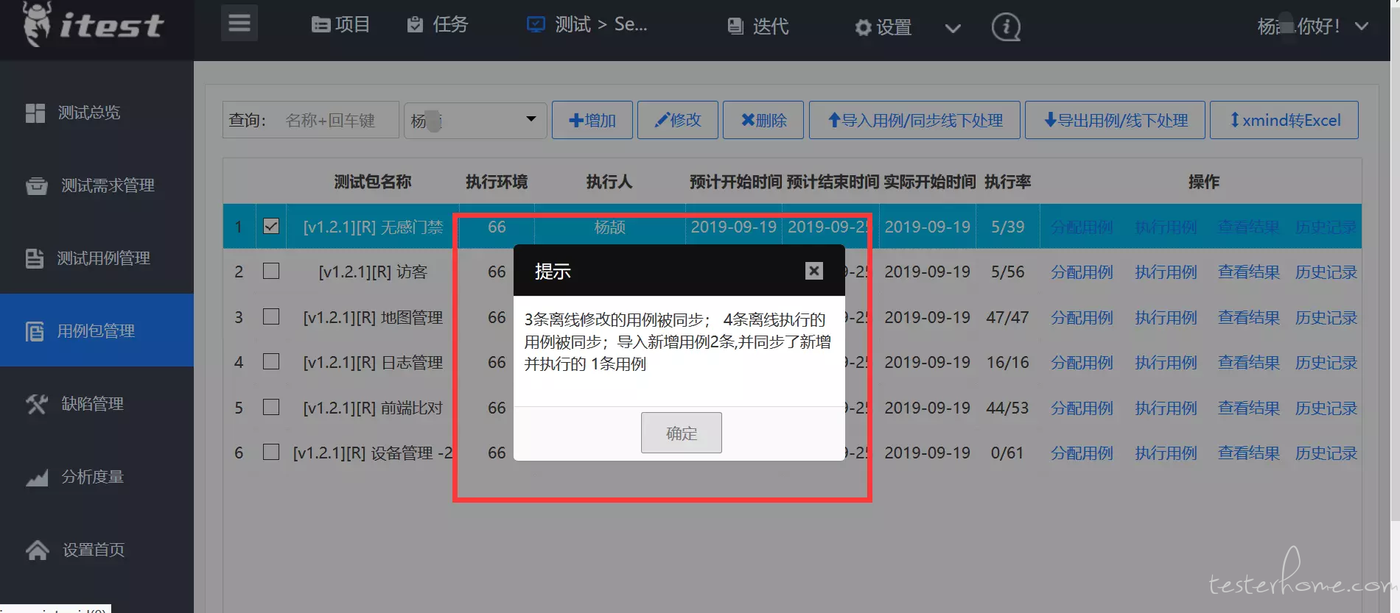The height and width of the screenshot is (613, 1400).
Task: Open 缺陷管理 in the sidebar
Action: (x=97, y=404)
